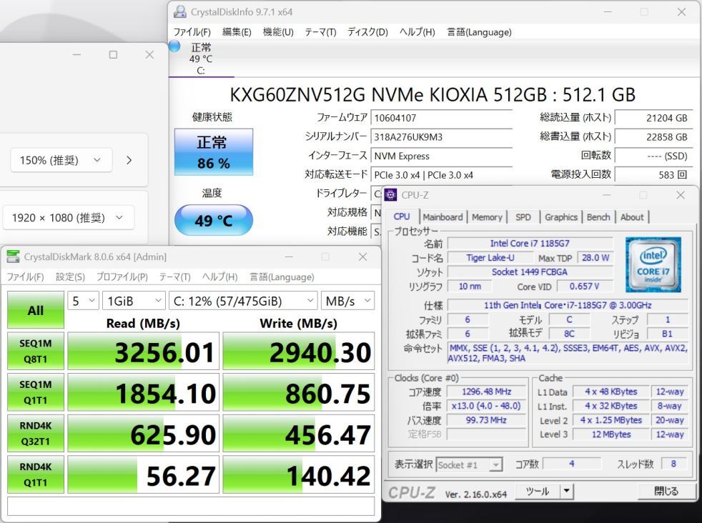Viewport: 702px width, 523px height.
Task: Click the 正常 86% health status indicator
Action: tap(212, 151)
